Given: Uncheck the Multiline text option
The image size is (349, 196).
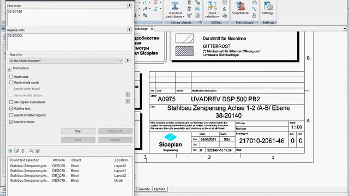Looking at the screenshot, I should [11, 108].
